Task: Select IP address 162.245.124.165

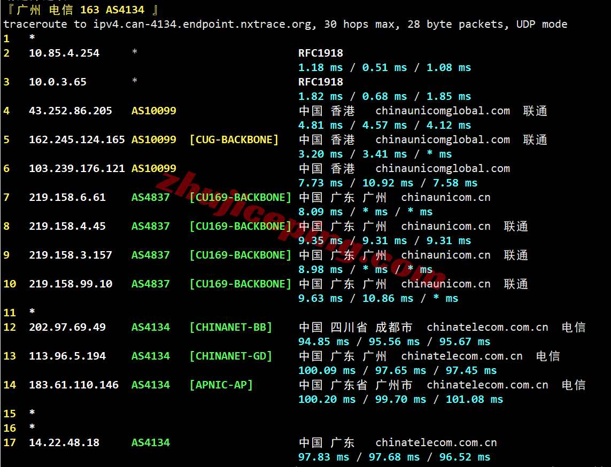Action: (x=77, y=139)
